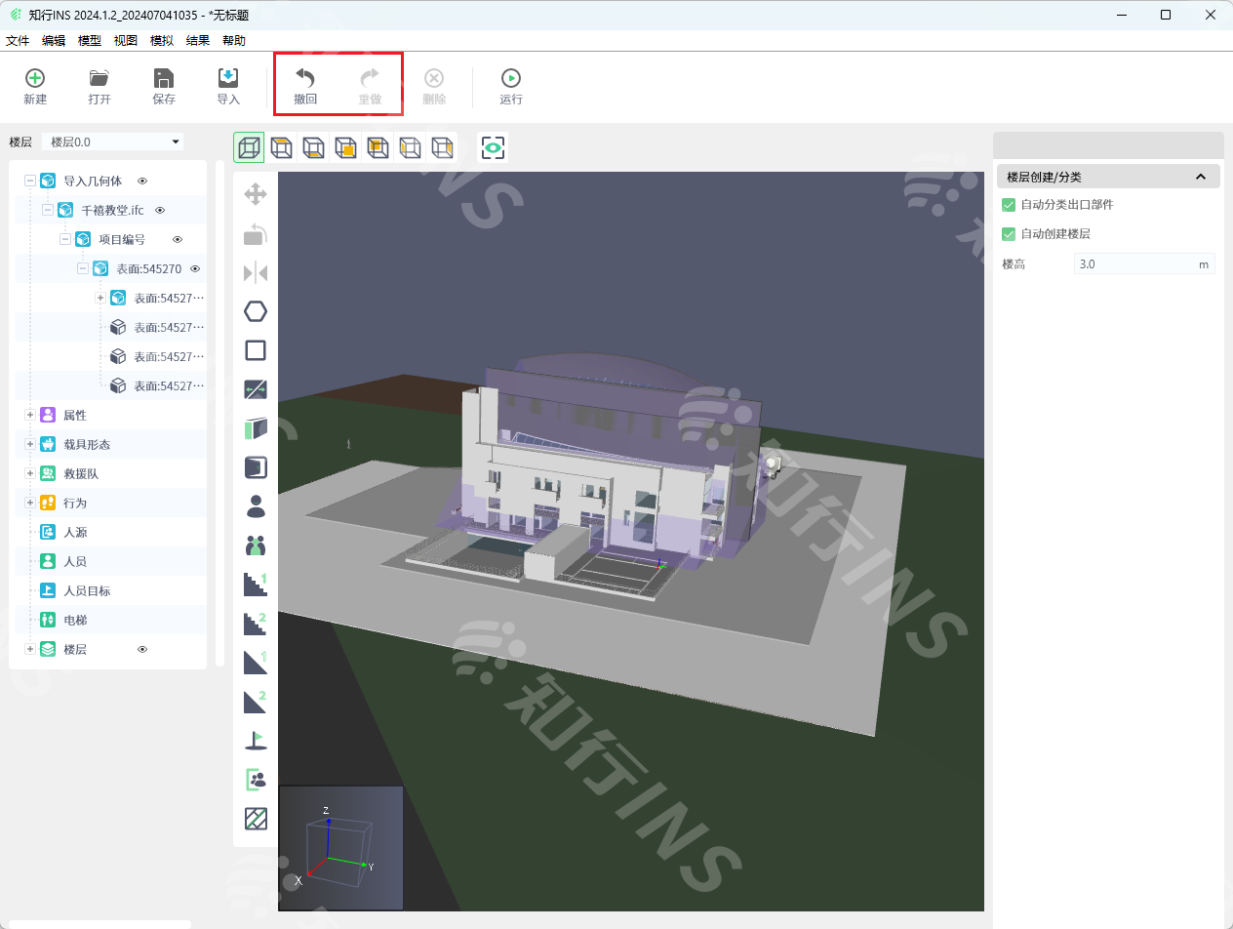Collapse the 导入几何体 tree node

[x=30, y=181]
